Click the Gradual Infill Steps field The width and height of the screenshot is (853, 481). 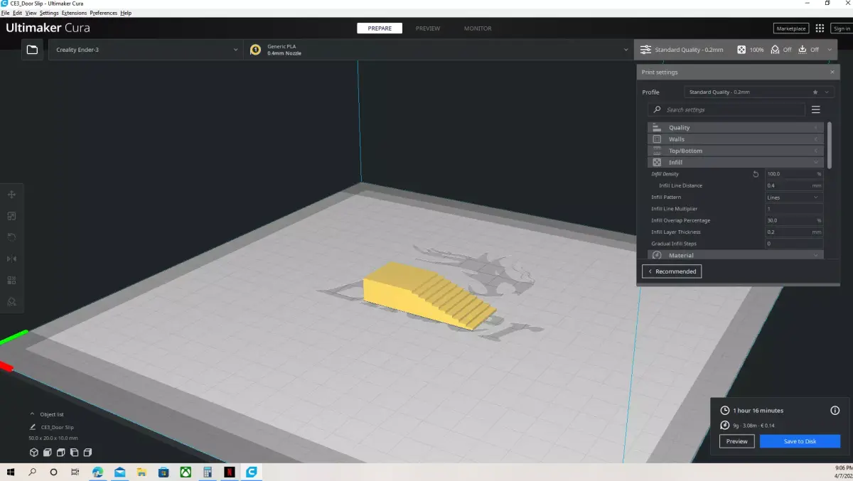pyautogui.click(x=794, y=244)
